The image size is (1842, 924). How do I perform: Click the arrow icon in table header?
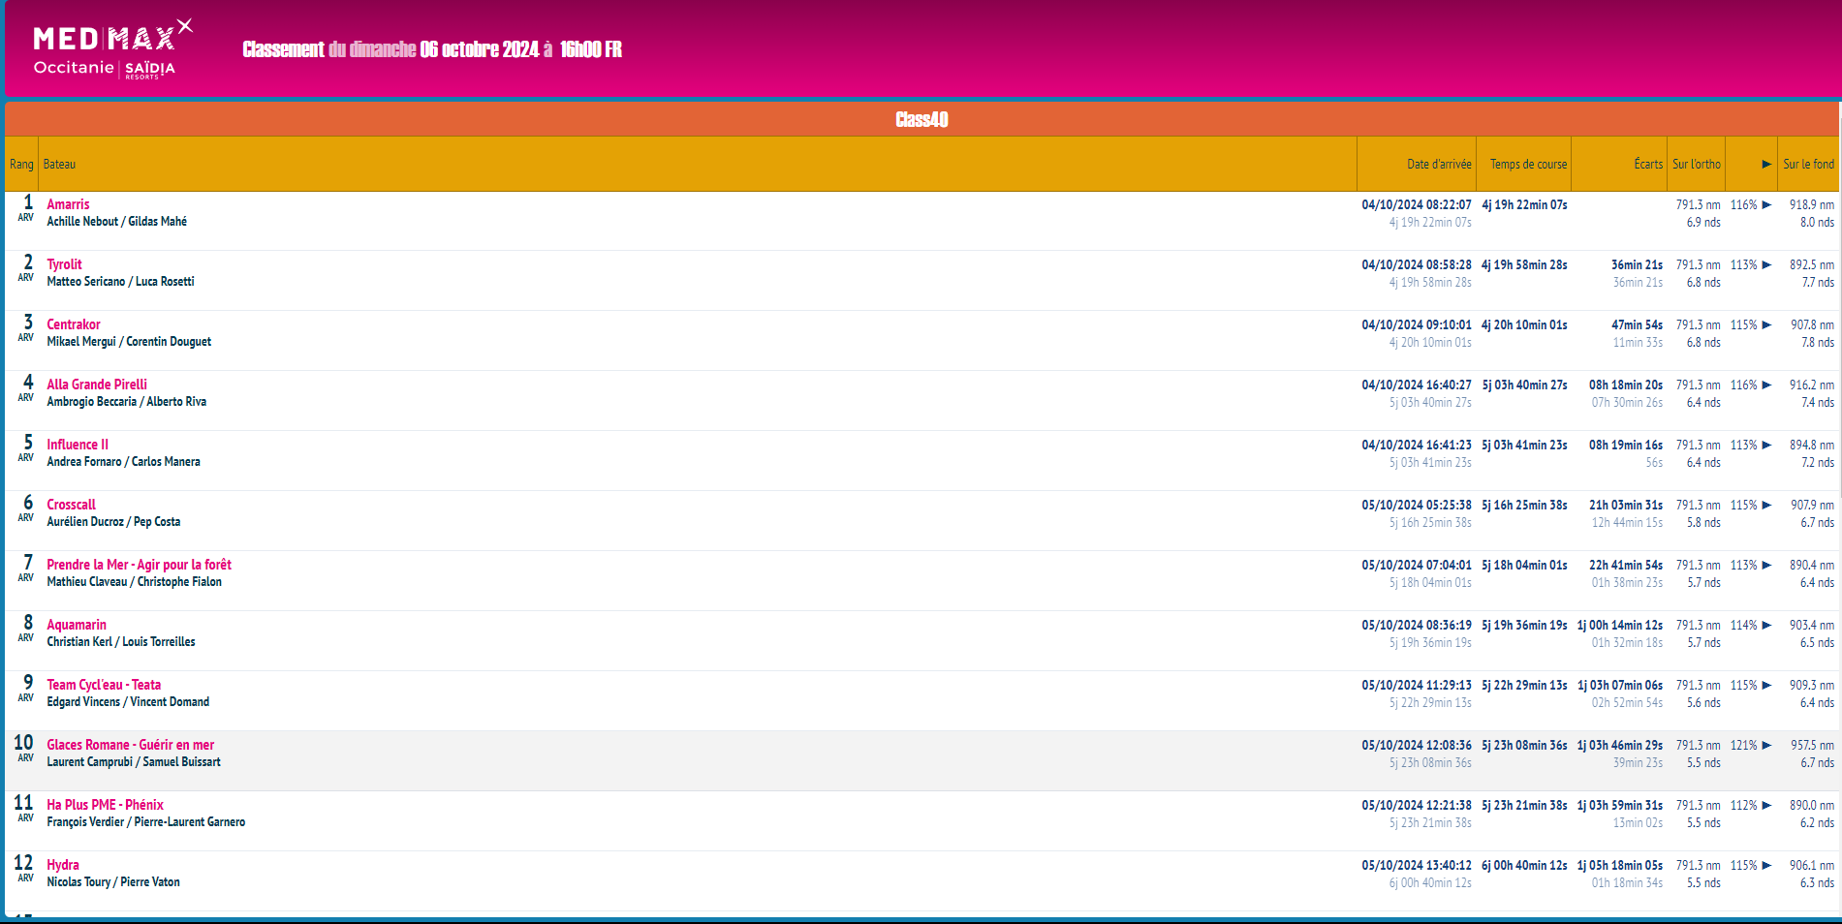click(1766, 165)
